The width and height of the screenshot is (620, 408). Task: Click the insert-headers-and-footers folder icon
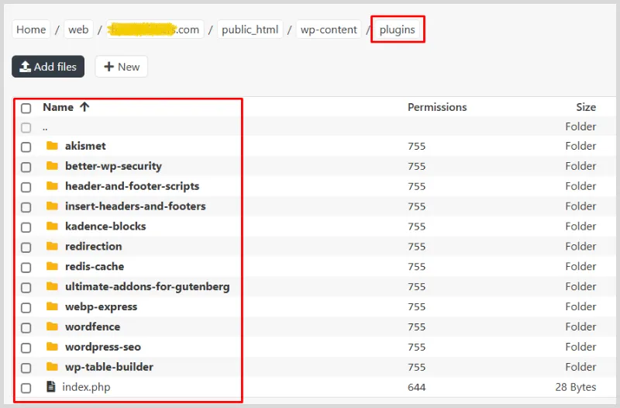[52, 206]
